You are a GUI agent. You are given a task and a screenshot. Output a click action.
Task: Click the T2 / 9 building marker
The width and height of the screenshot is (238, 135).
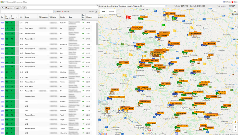(106, 112)
